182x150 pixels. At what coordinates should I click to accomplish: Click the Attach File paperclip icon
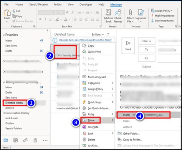pos(130,13)
